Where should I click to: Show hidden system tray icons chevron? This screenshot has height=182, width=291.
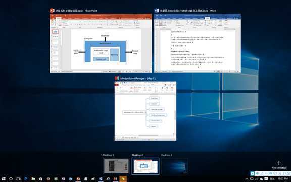click(x=247, y=179)
